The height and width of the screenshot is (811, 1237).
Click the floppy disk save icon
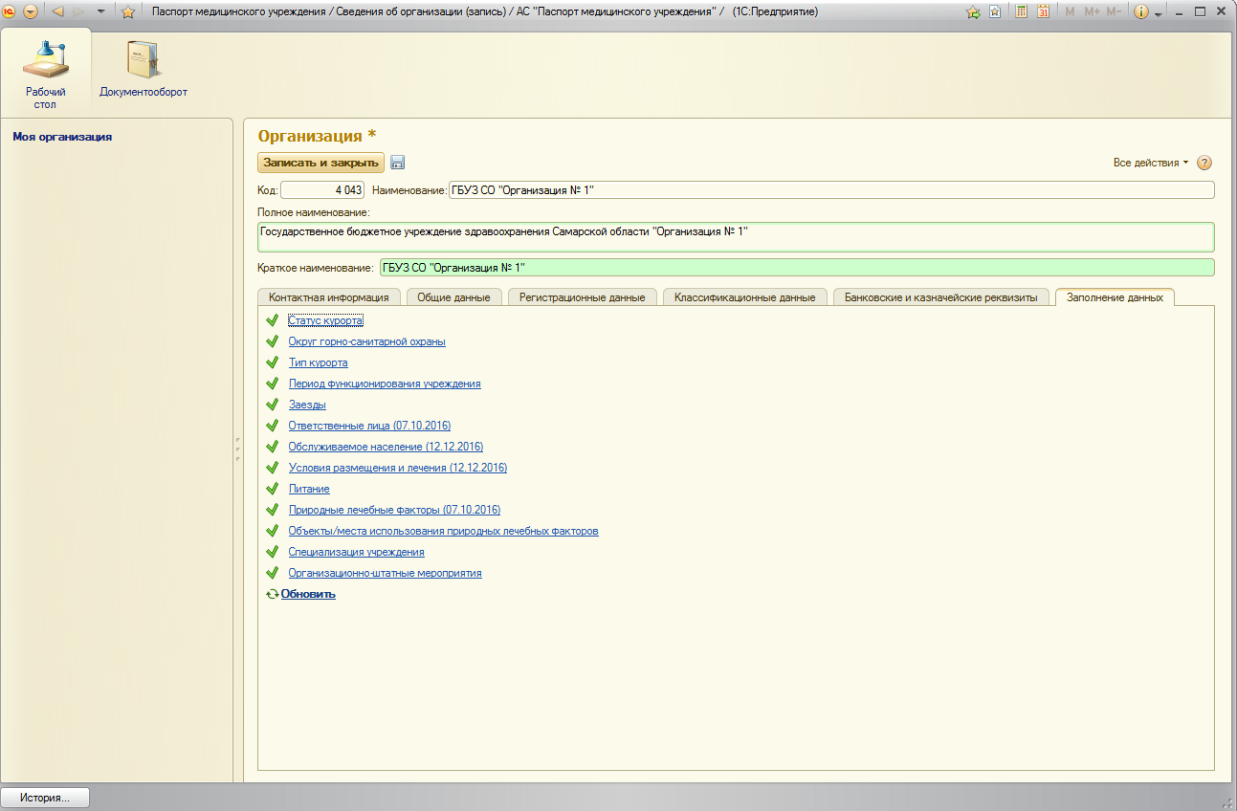398,163
